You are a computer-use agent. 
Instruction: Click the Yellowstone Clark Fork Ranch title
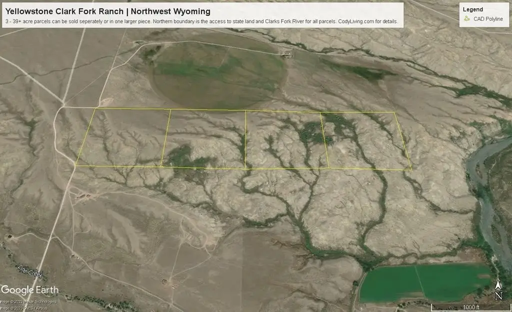(107, 11)
